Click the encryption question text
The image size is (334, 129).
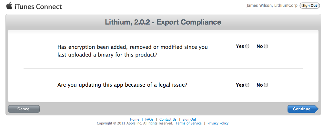pos(133,51)
